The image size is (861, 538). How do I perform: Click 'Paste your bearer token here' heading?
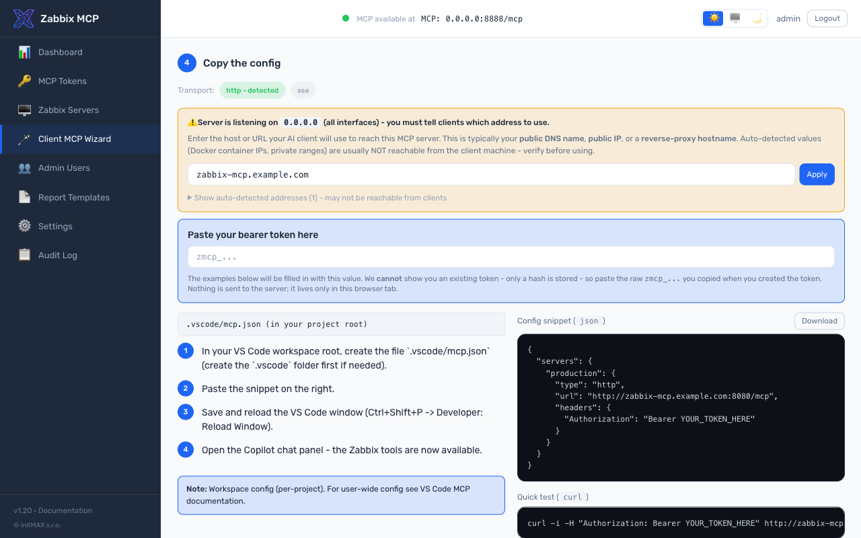coord(253,235)
